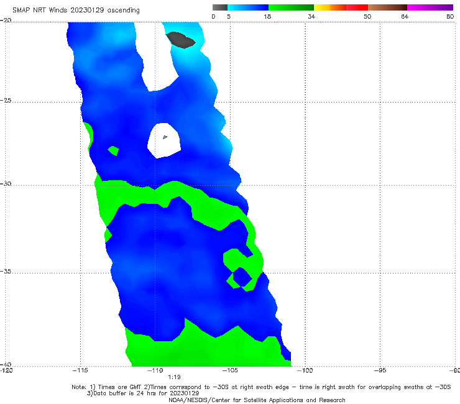
Task: Click the small green patch west of the white hole
Action: pyautogui.click(x=113, y=150)
